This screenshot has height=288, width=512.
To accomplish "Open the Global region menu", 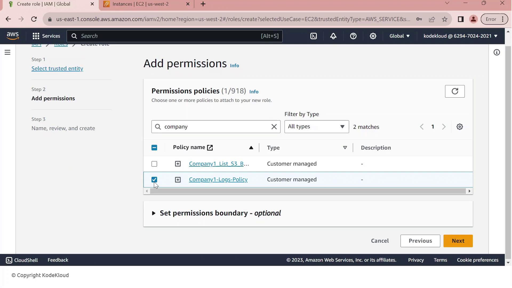I will 399,36.
